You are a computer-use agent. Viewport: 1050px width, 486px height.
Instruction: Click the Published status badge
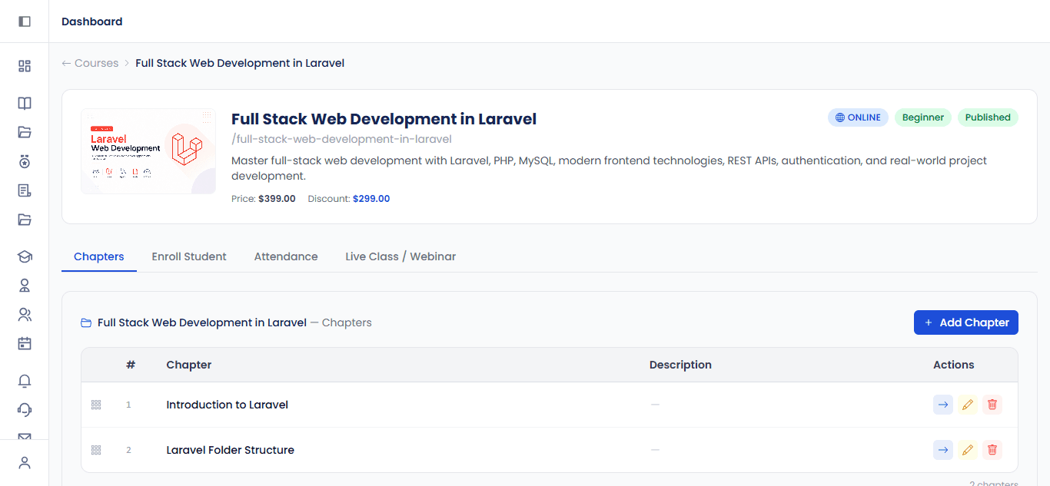[988, 117]
